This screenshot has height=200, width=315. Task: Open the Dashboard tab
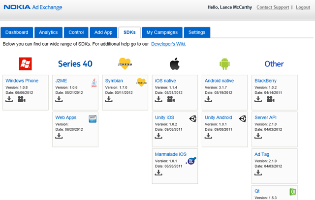[17, 32]
